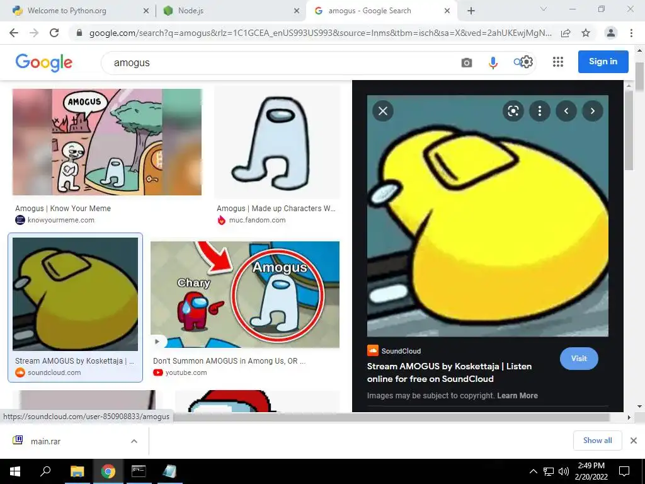The height and width of the screenshot is (484, 645).
Task: Open the Amogus Know Your Meme thumbnail
Action: (107, 142)
